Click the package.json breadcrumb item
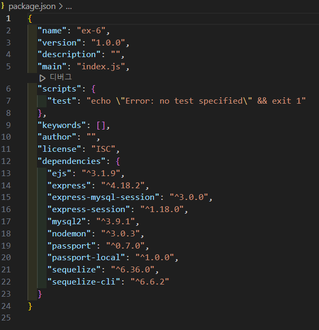Image resolution: width=319 pixels, height=330 pixels. click(x=32, y=6)
